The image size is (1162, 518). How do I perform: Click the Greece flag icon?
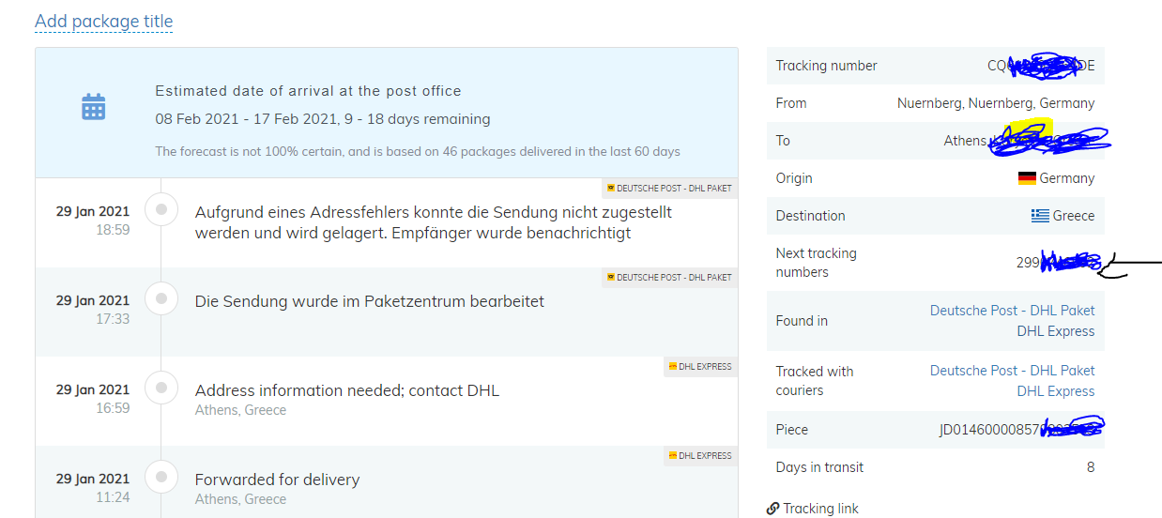click(1040, 216)
